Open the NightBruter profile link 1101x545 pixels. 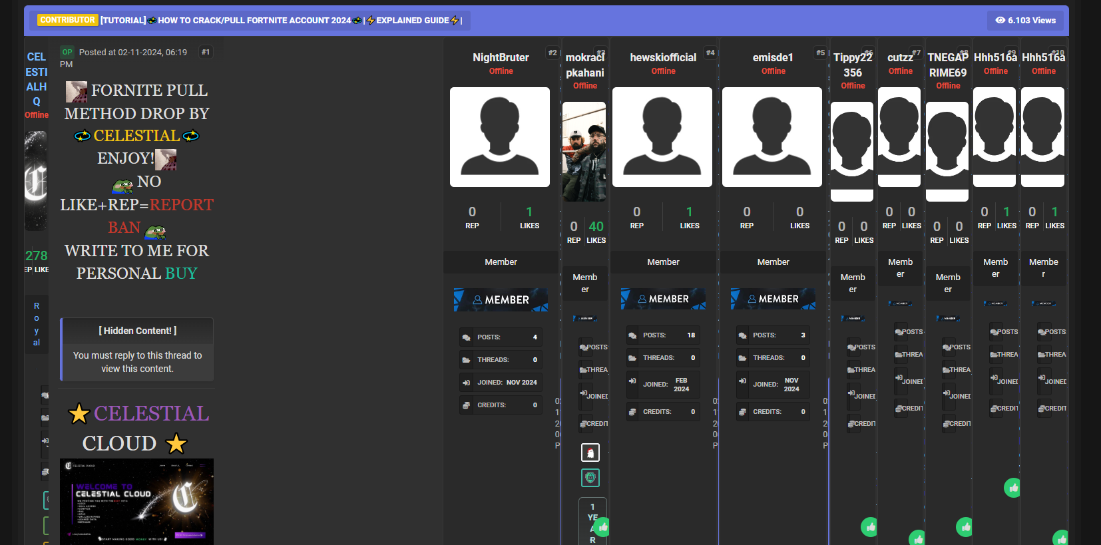(x=501, y=57)
